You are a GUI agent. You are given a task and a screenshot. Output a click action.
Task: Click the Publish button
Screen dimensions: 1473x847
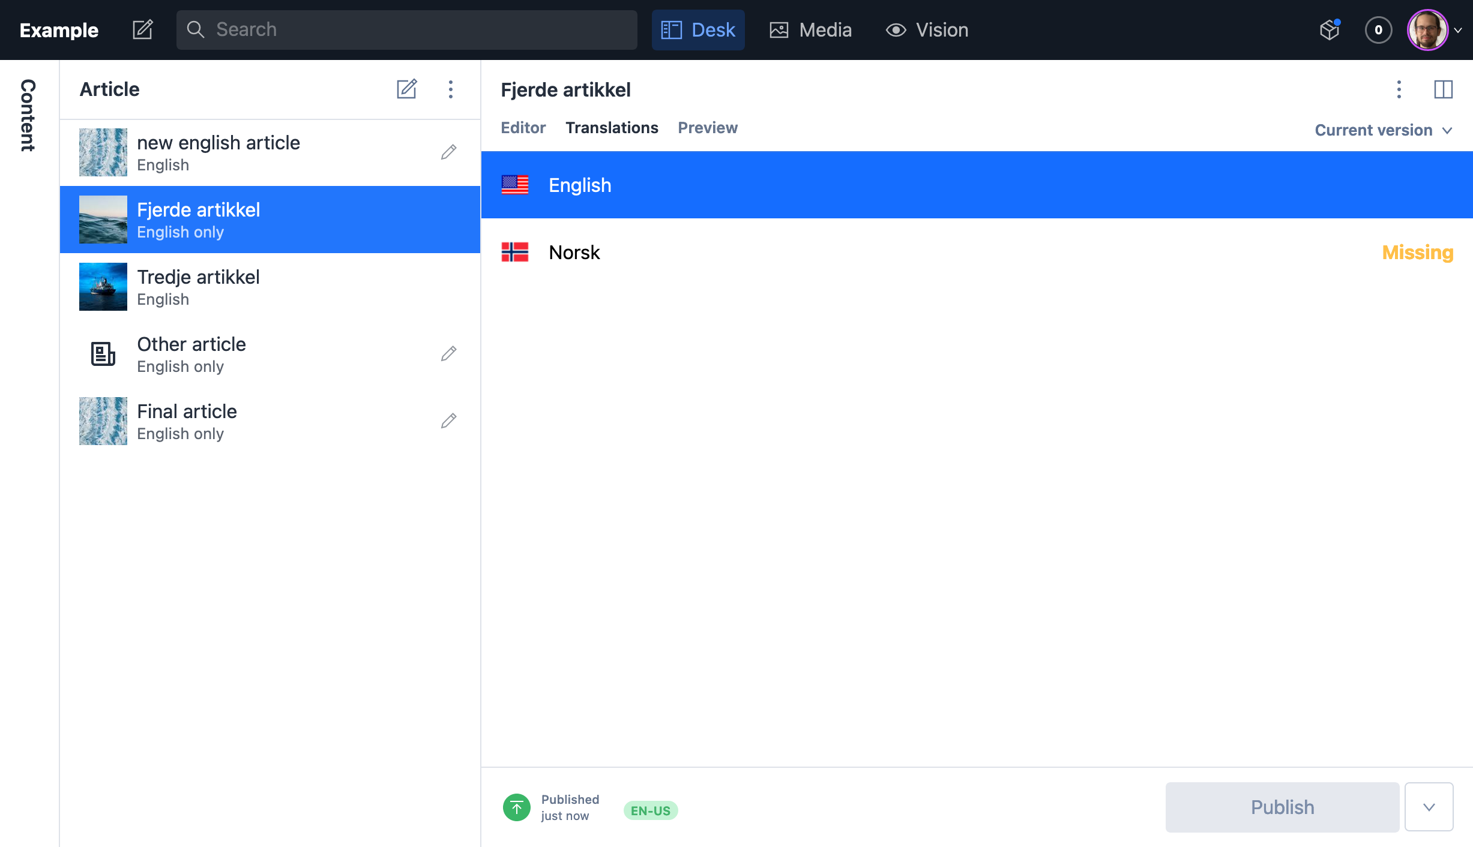pyautogui.click(x=1282, y=807)
